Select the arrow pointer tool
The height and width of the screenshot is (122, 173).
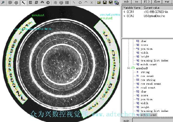coord(24,3)
